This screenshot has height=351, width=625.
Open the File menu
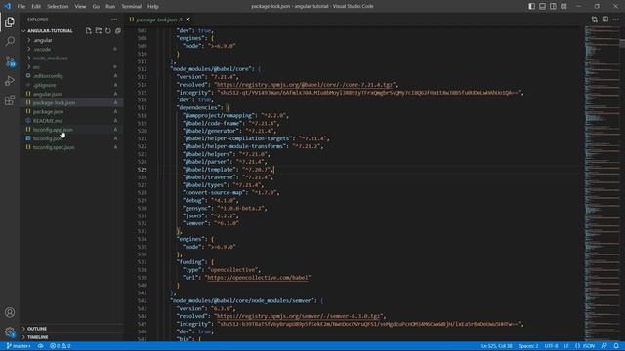[21, 6]
